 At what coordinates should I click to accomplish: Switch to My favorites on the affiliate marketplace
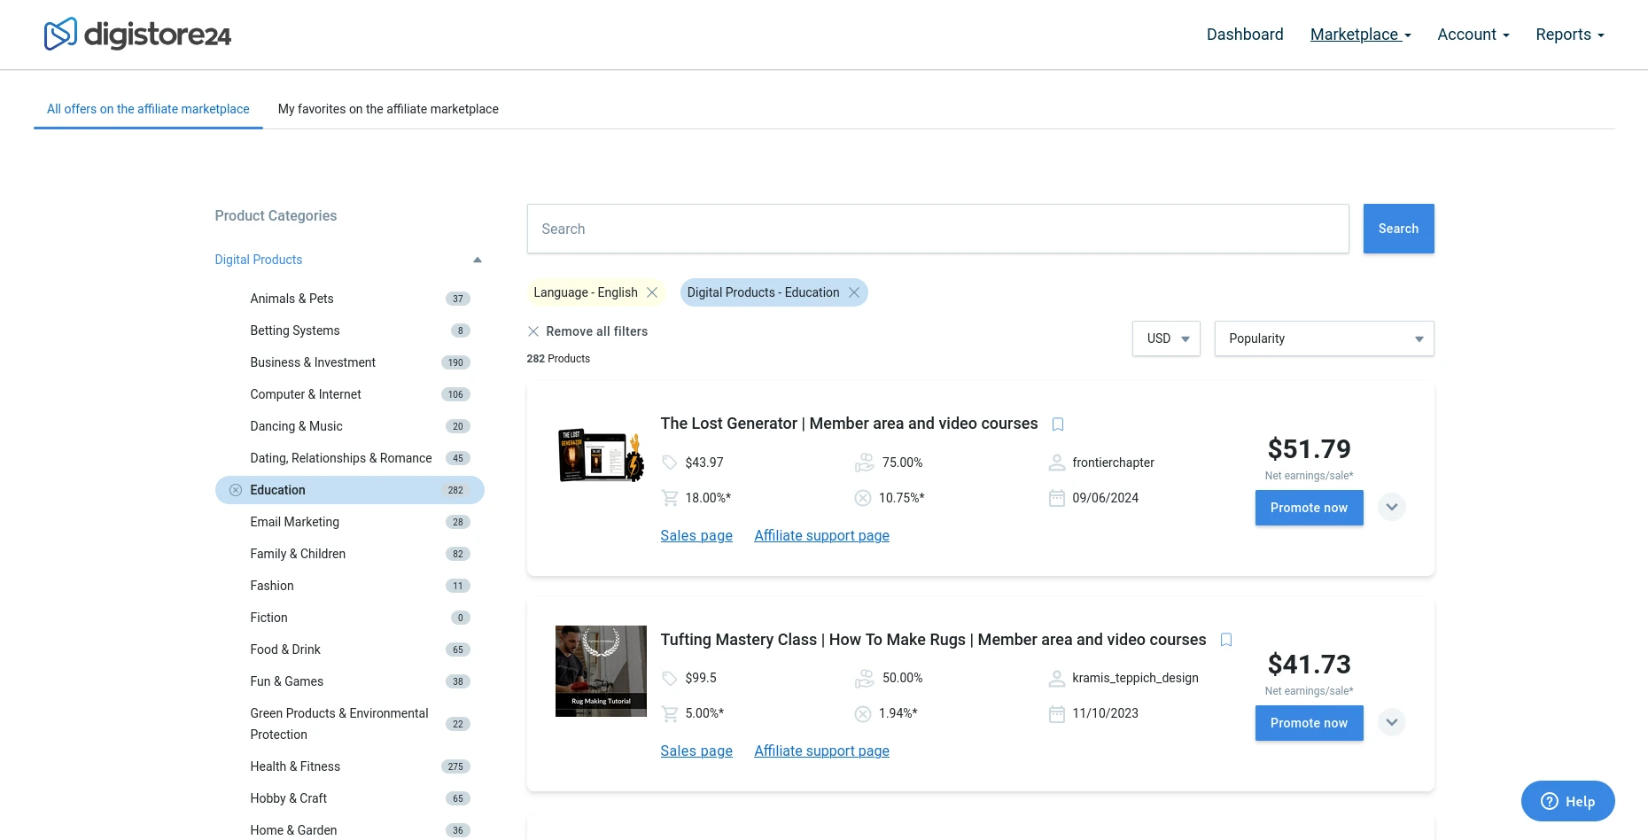click(387, 108)
